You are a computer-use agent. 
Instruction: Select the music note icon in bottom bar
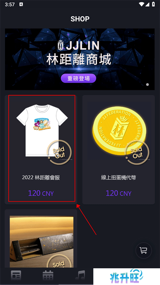click(80, 276)
